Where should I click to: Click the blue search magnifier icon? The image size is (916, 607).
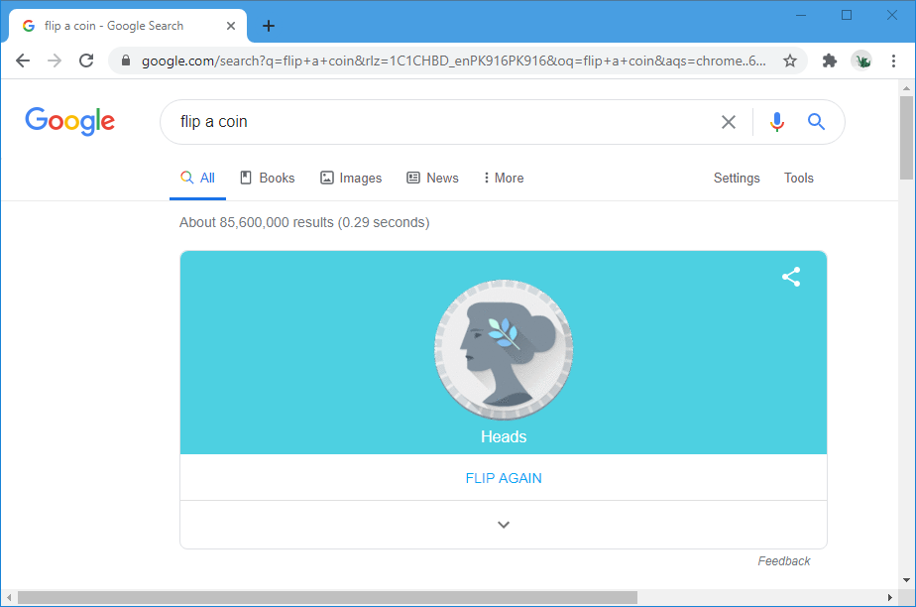pos(816,122)
